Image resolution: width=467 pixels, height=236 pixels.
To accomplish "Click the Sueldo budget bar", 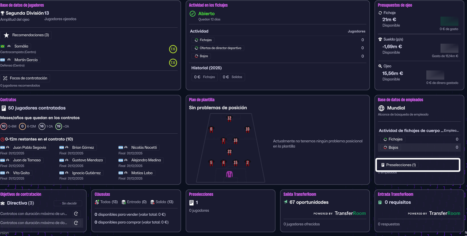I will coord(449,48).
